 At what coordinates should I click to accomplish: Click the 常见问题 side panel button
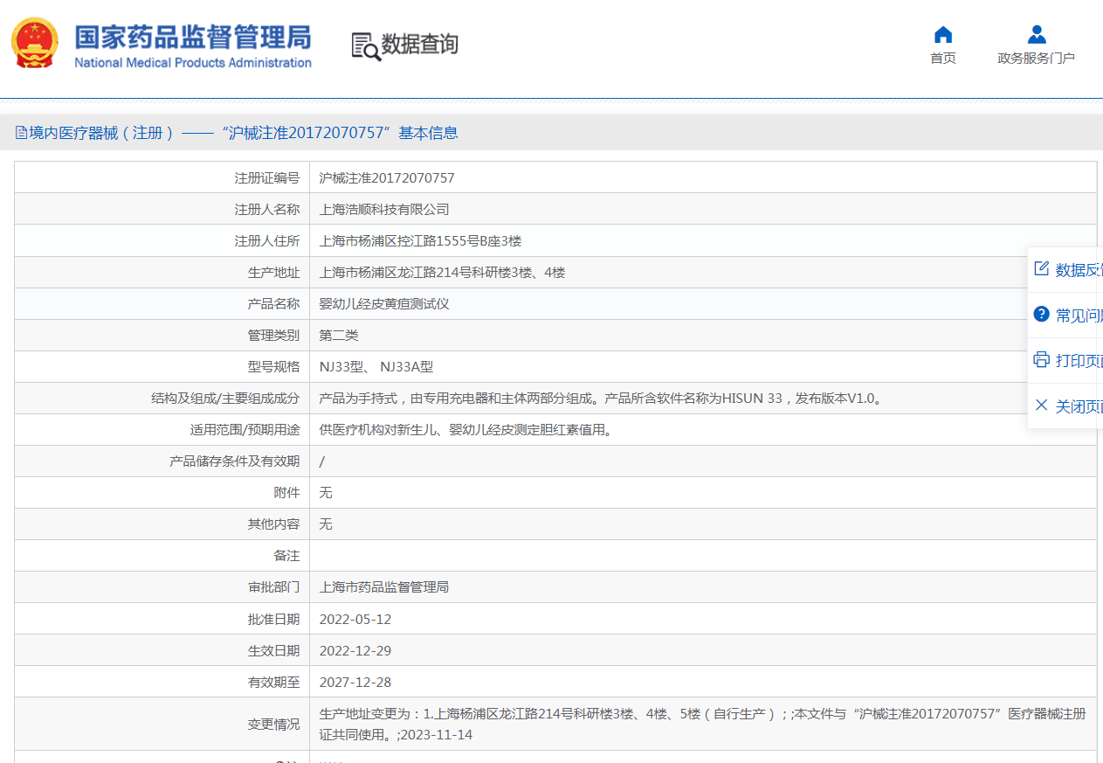pyautogui.click(x=1065, y=316)
